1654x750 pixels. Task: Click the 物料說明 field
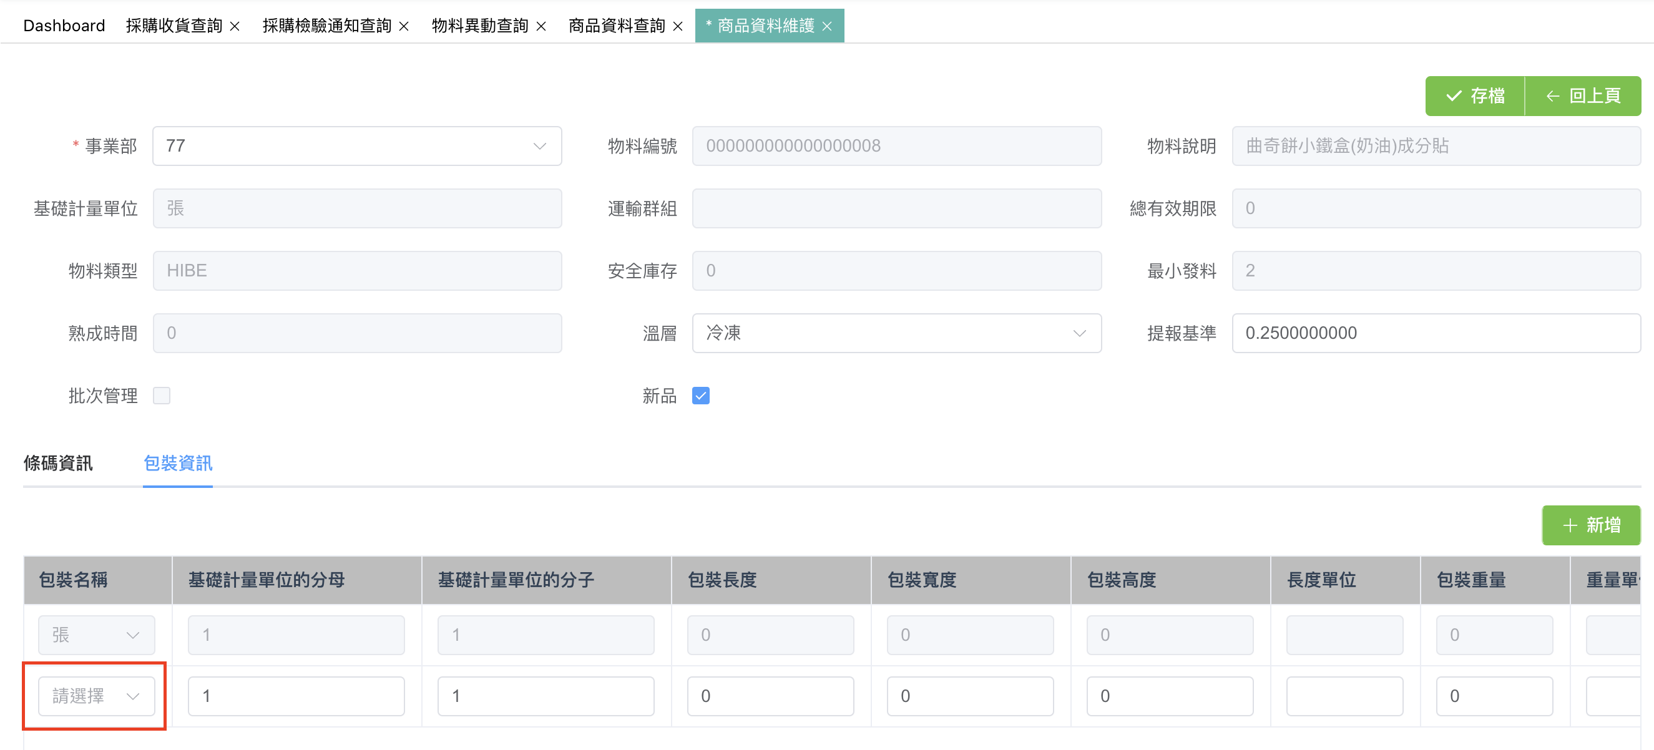[1436, 146]
